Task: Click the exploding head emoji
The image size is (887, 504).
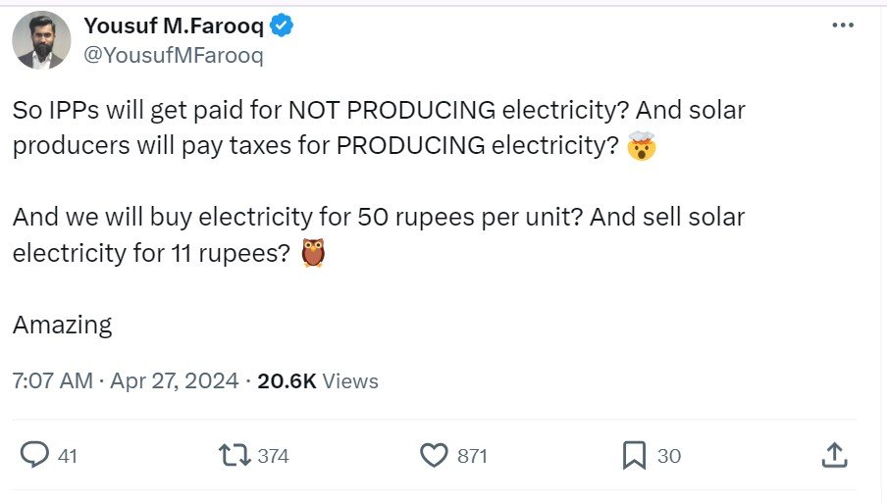Action: click(x=642, y=146)
